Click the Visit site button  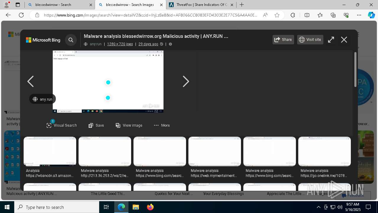pos(310,40)
